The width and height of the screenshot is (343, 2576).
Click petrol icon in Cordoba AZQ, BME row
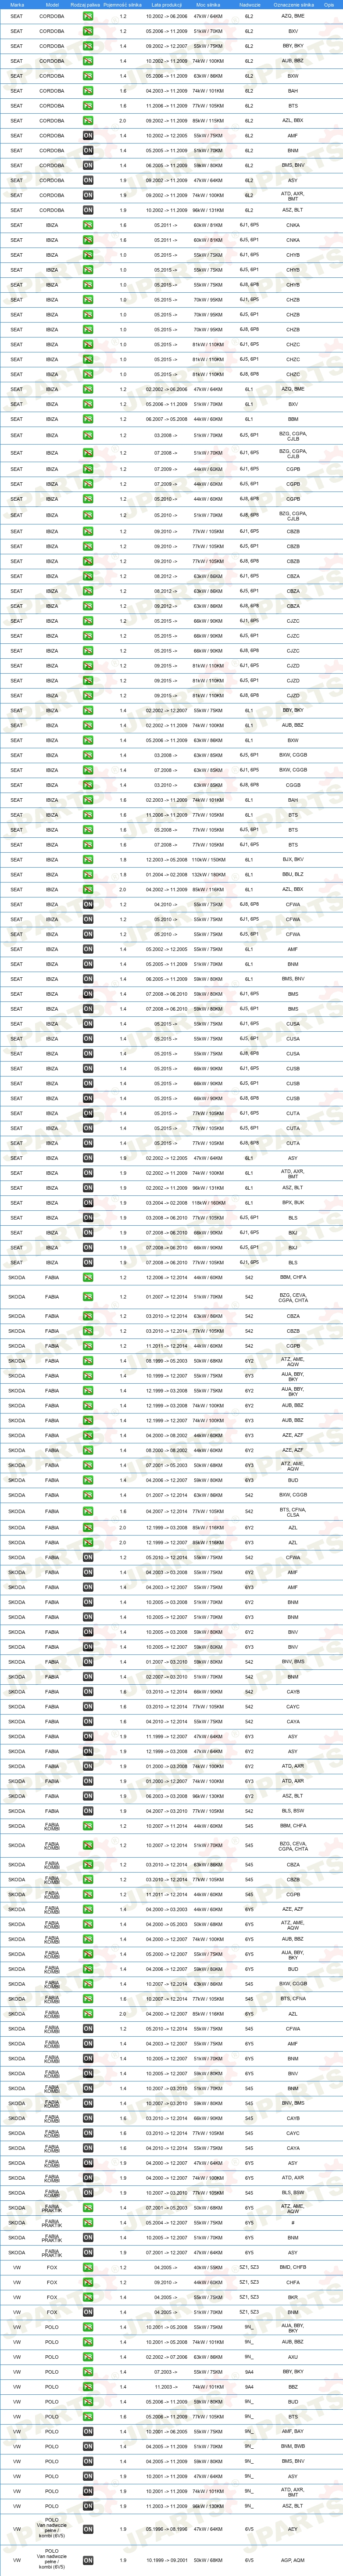88,16
